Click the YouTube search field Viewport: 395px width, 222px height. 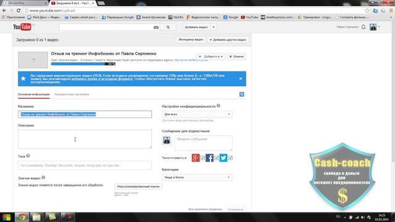coord(106,27)
